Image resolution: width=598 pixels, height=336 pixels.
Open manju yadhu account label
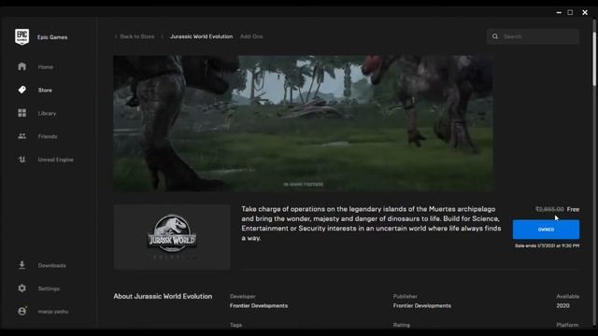click(53, 312)
